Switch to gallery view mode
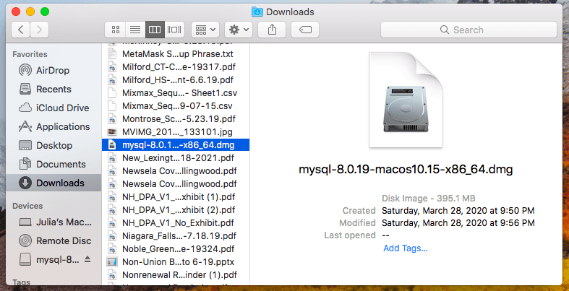 (x=174, y=30)
